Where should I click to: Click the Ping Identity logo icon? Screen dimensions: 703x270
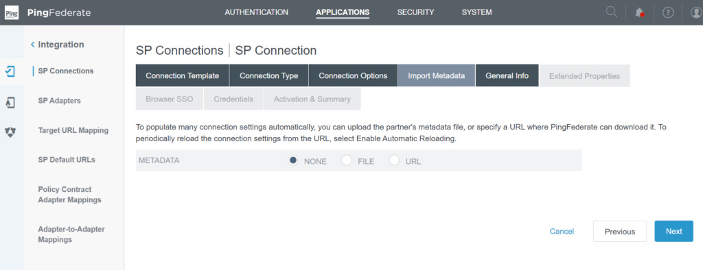click(12, 12)
